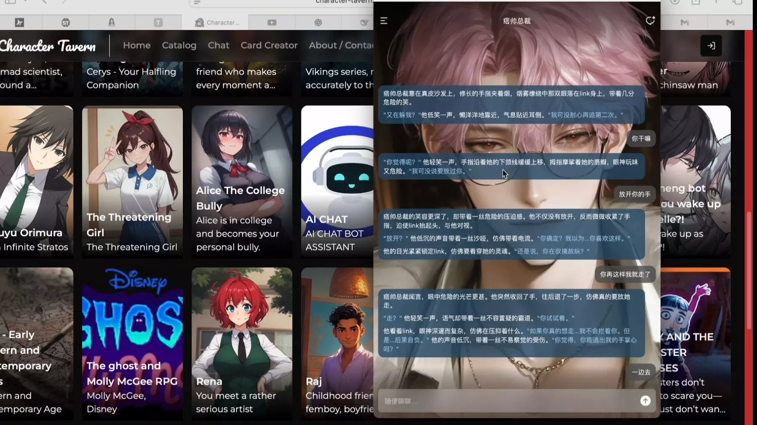
Task: Open the AI CHAT BOT ASSISTANT card
Action: click(337, 181)
